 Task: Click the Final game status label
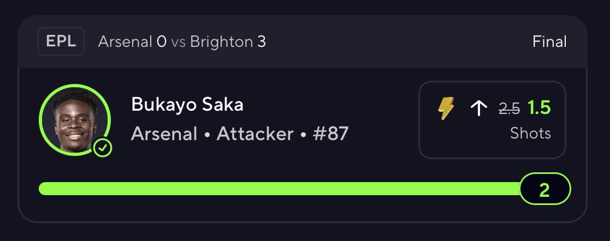[549, 41]
